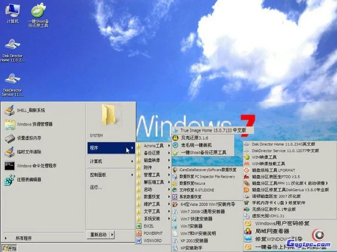Screen dimensions: 337x252
Task: Expand the 数据恢复 program folder
Action: 153,197
